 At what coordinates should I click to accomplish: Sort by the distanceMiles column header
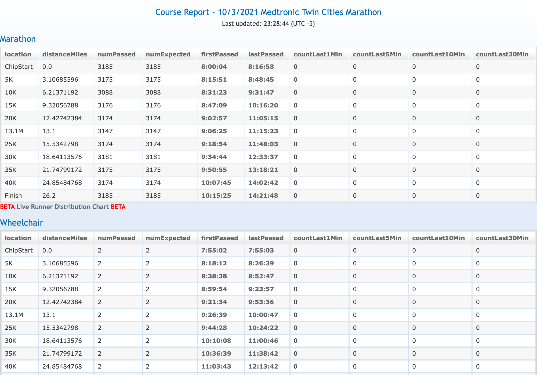(64, 54)
